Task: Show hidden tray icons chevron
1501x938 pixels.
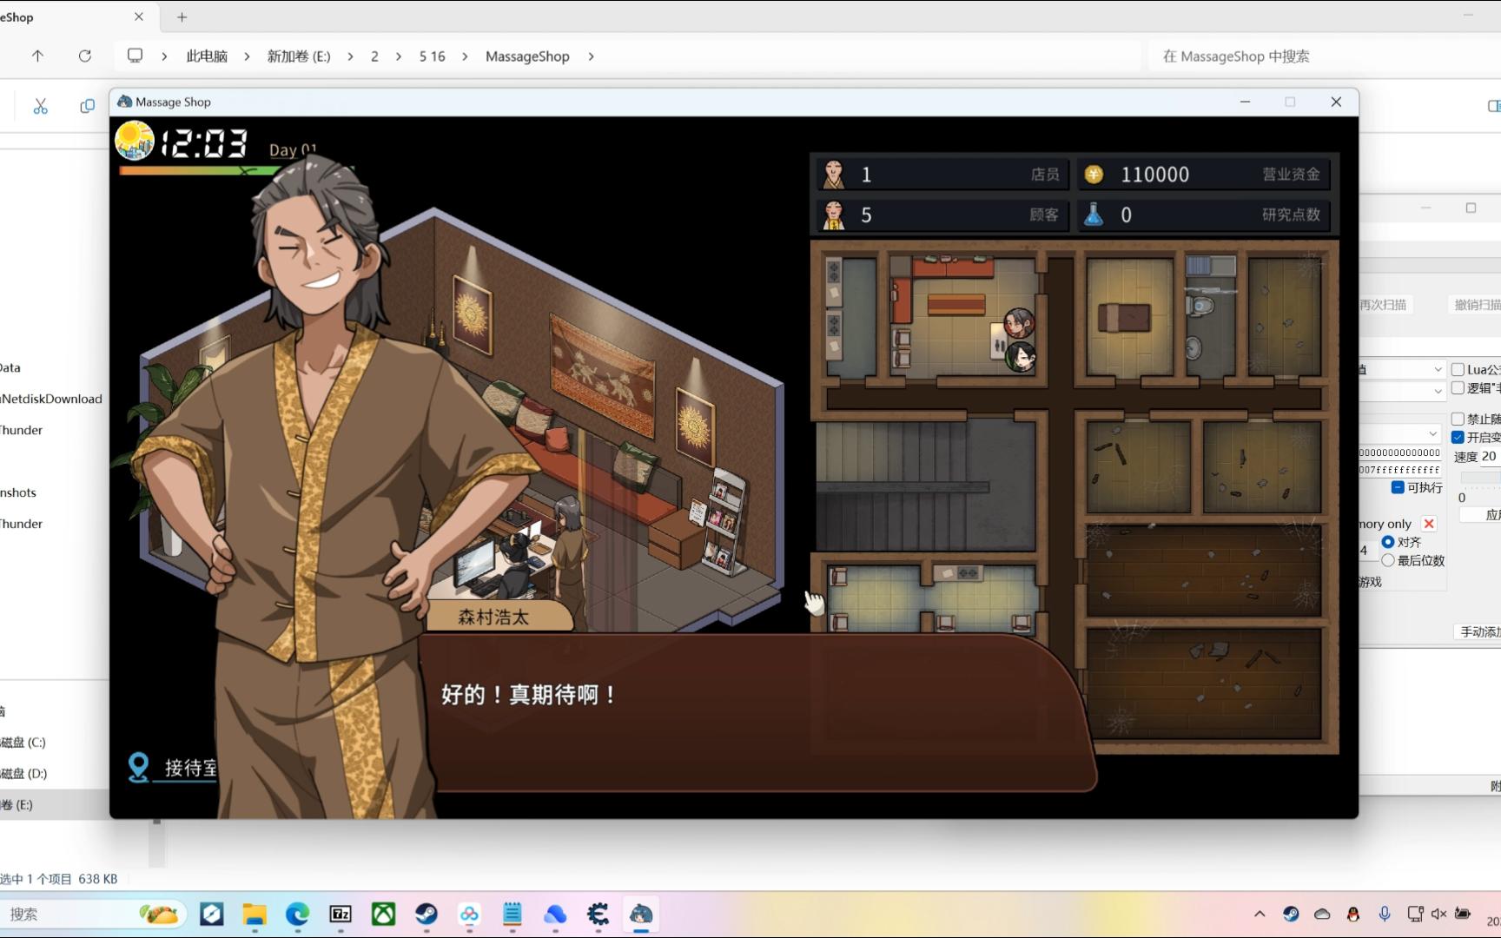Action: click(x=1260, y=914)
